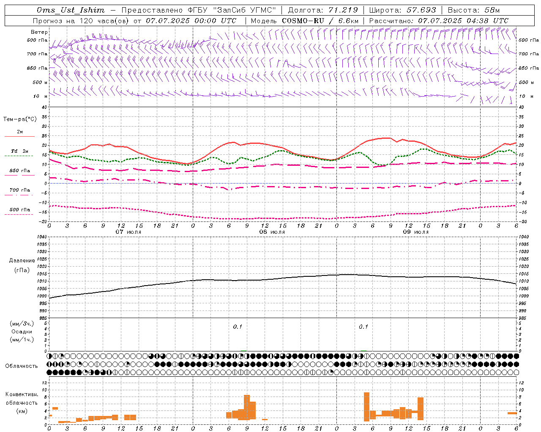Select the (мм/3ч.) precipitation unit label
Viewport: 541px width, 432px height.
(22, 324)
